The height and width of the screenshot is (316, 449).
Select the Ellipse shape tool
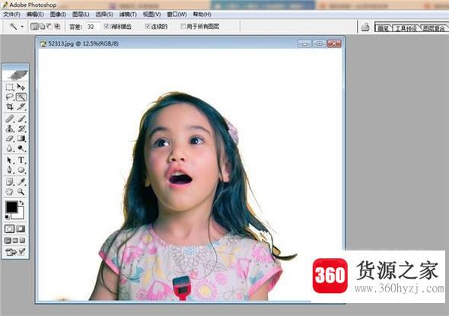21,170
